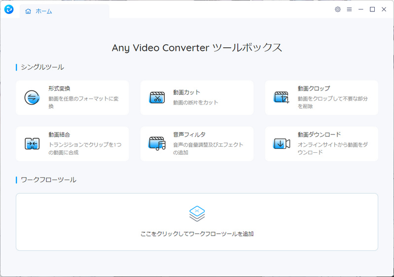Viewport: 394px width, 277px height.
Task: Click the 形式変換 convert arrows icon
Action: pos(32,98)
